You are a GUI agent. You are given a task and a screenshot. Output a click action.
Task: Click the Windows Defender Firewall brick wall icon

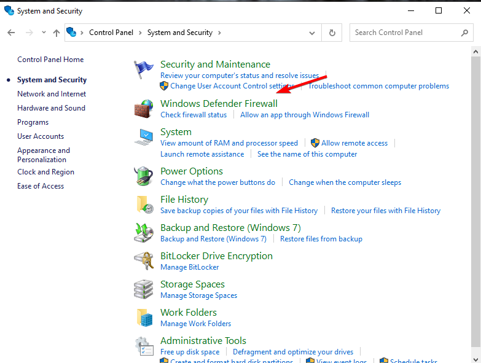(144, 109)
